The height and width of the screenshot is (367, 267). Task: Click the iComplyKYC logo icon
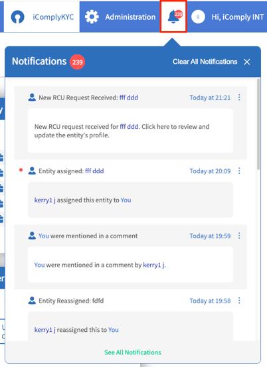coord(17,17)
